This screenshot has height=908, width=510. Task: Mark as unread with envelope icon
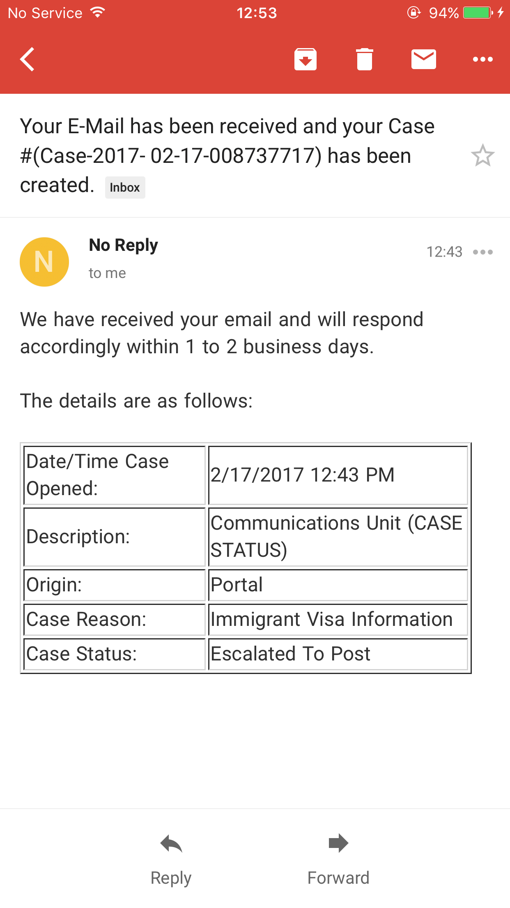coord(423,59)
